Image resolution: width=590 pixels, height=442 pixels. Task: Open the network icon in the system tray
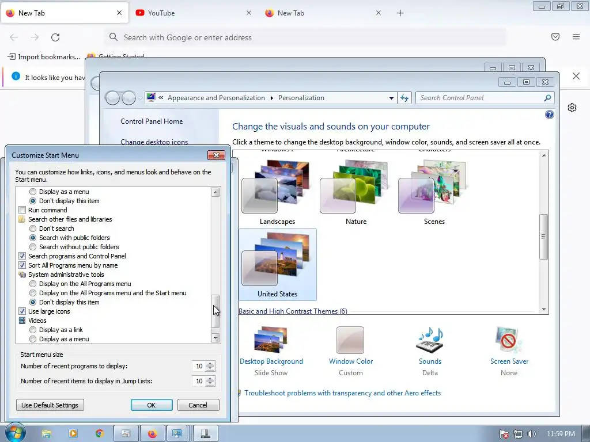[518, 434]
